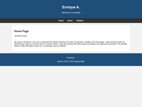The height and width of the screenshot is (107, 142).
Task: Go to the About page
Action: click(x=70, y=21)
